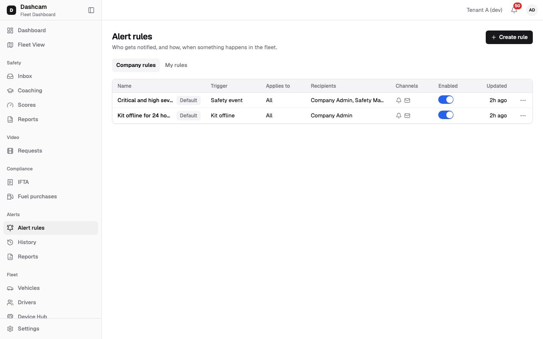This screenshot has height=339, width=543.
Task: Open Settings at sidebar bottom
Action: [50, 329]
